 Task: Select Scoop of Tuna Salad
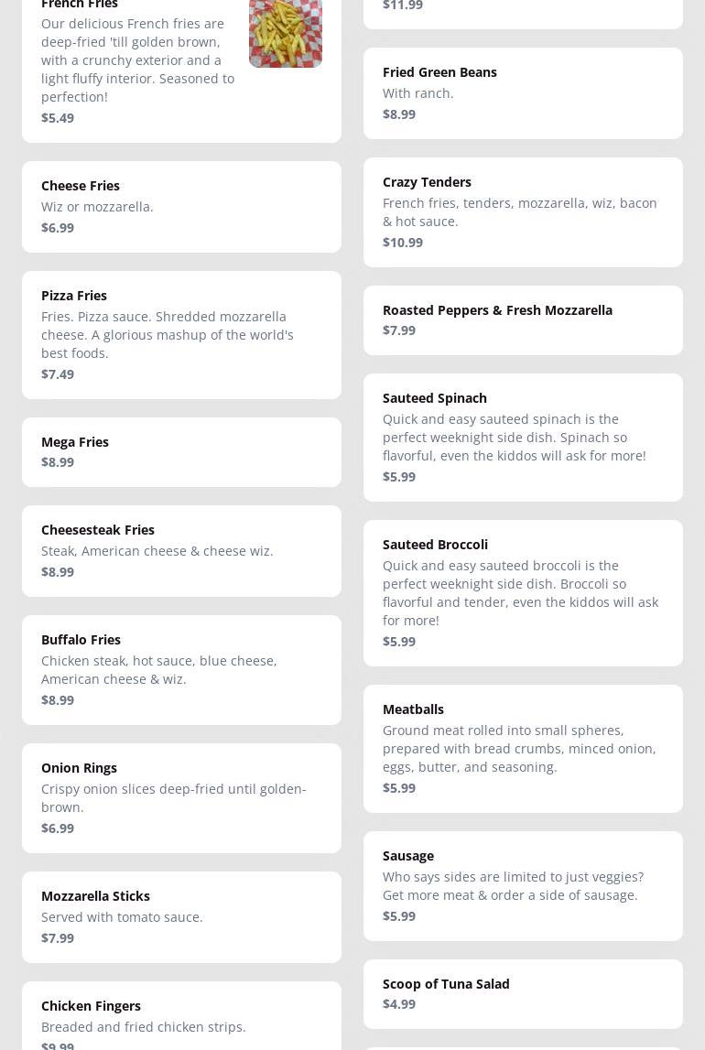point(523,994)
